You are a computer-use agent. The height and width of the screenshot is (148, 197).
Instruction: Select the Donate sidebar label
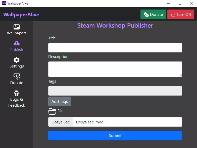point(17,83)
